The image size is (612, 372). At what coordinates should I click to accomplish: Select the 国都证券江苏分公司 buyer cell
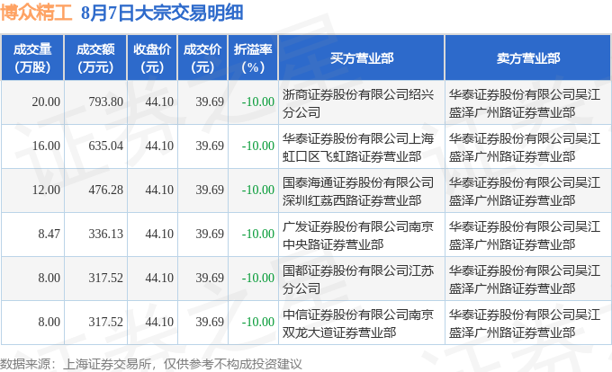(362, 279)
